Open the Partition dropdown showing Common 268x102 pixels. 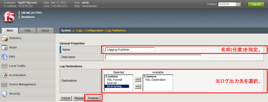click(x=229, y=4)
